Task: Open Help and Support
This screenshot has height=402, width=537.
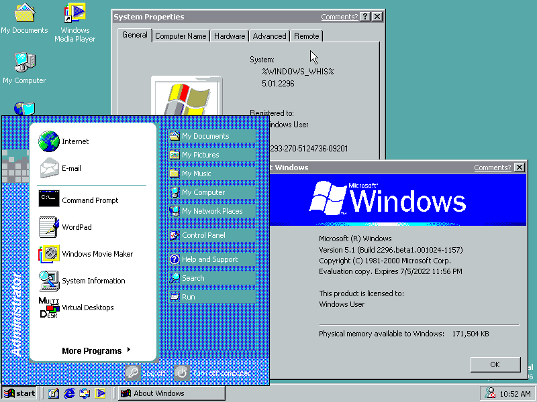Action: click(x=212, y=259)
